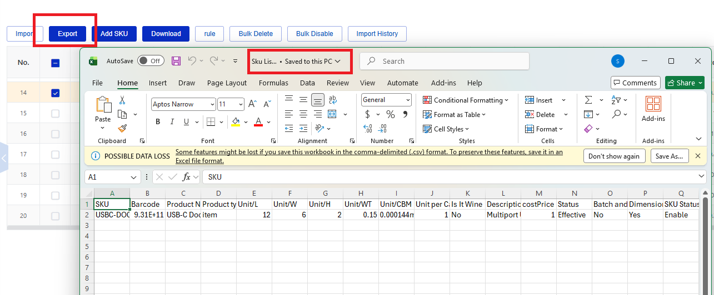714x295 pixels.
Task: Click Decrease Decimal icon
Action: point(383,129)
